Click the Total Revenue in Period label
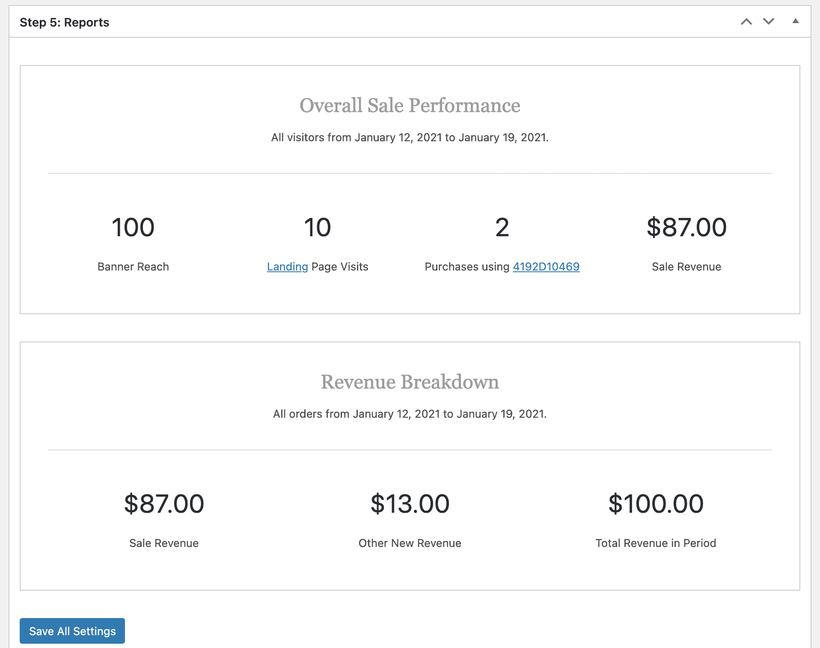 pyautogui.click(x=656, y=543)
